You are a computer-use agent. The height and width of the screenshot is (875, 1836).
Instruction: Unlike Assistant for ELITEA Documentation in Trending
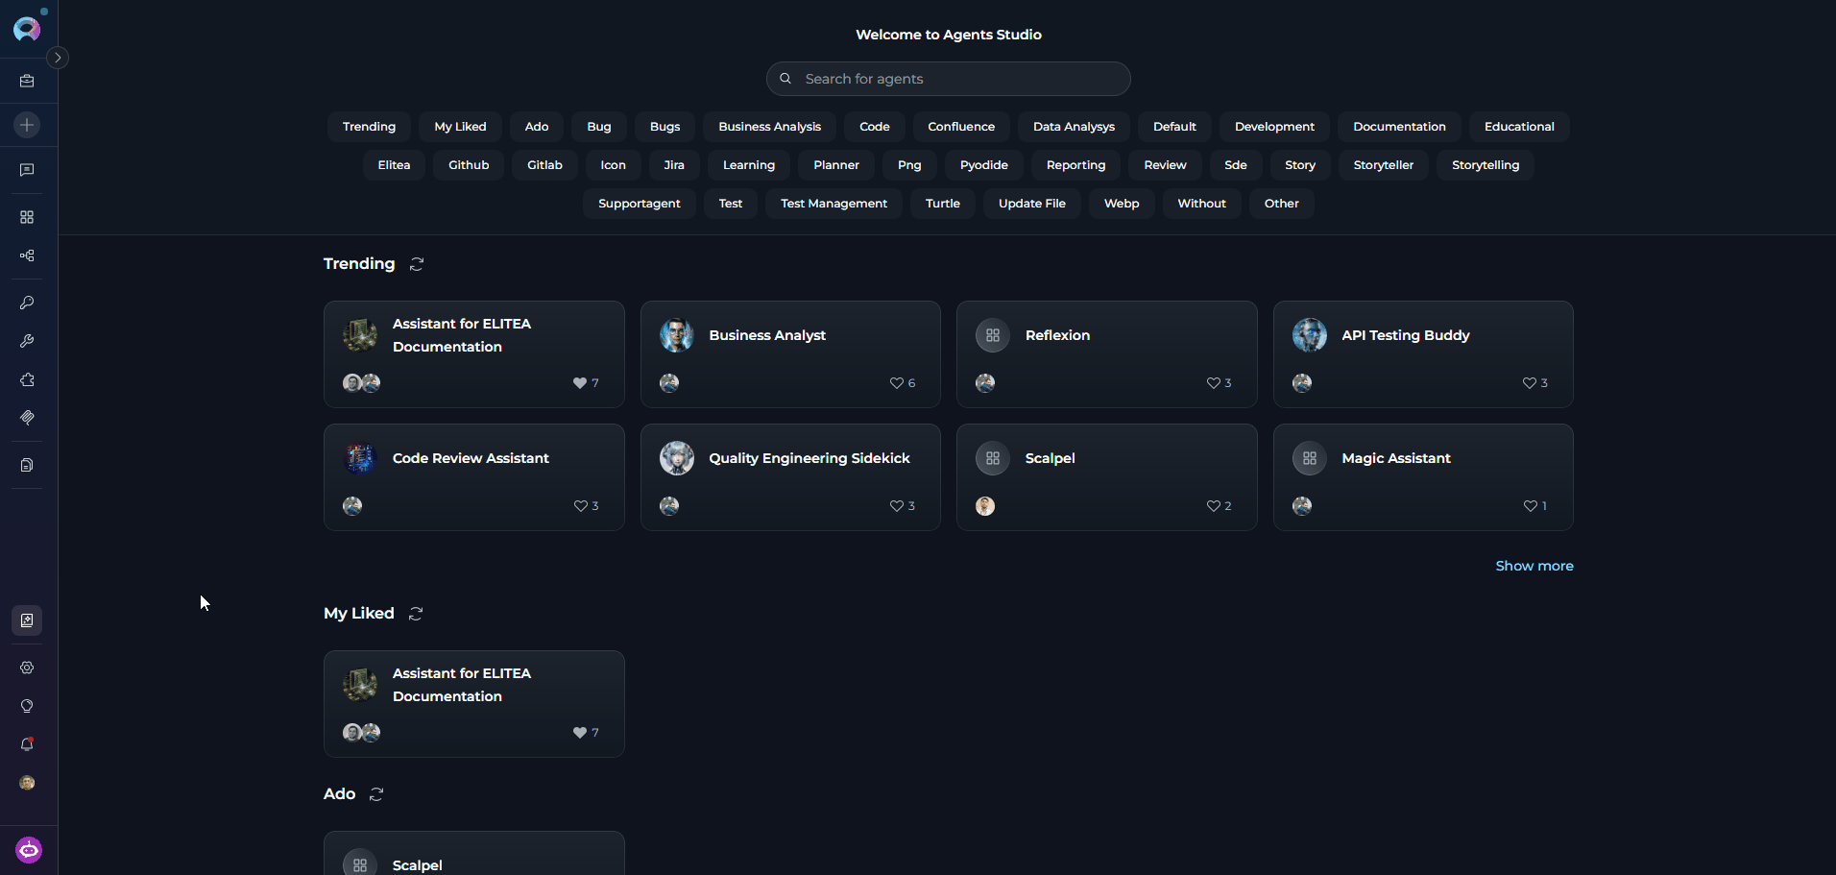coord(580,383)
